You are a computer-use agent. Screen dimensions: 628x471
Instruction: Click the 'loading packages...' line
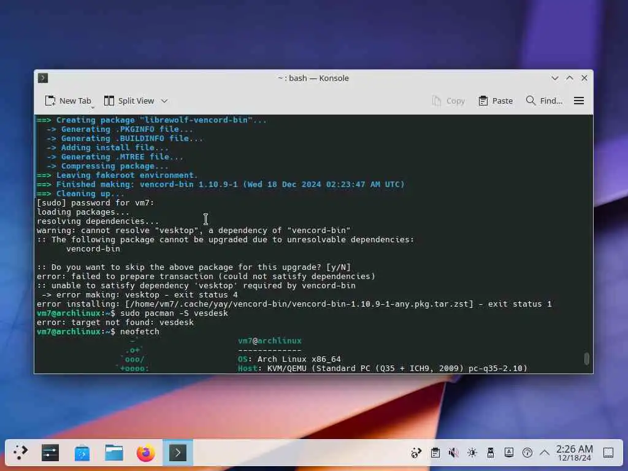(83, 212)
